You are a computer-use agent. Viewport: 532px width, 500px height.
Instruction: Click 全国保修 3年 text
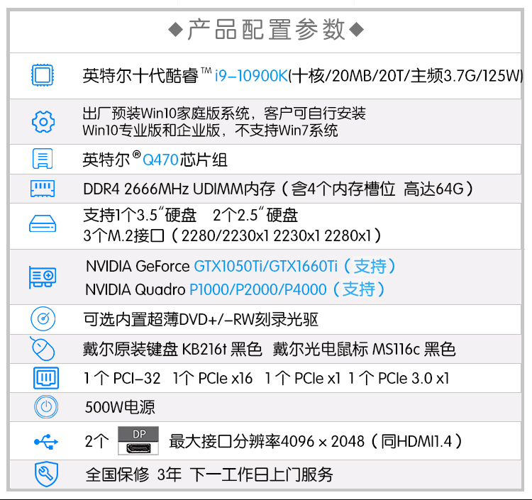(133, 474)
